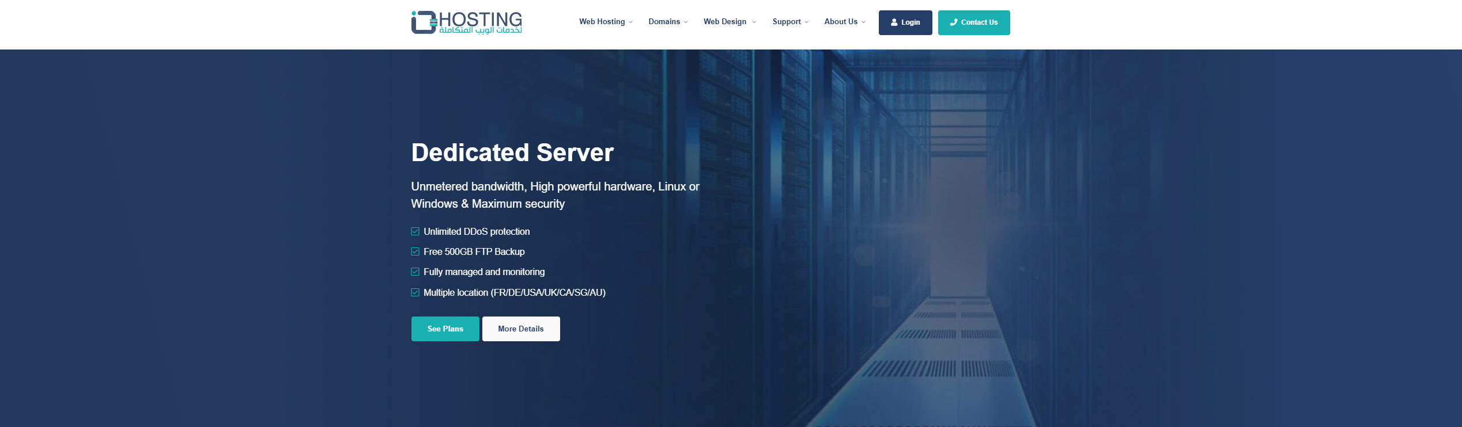Click the Contact Us button label
This screenshot has width=1462, height=427.
979,22
